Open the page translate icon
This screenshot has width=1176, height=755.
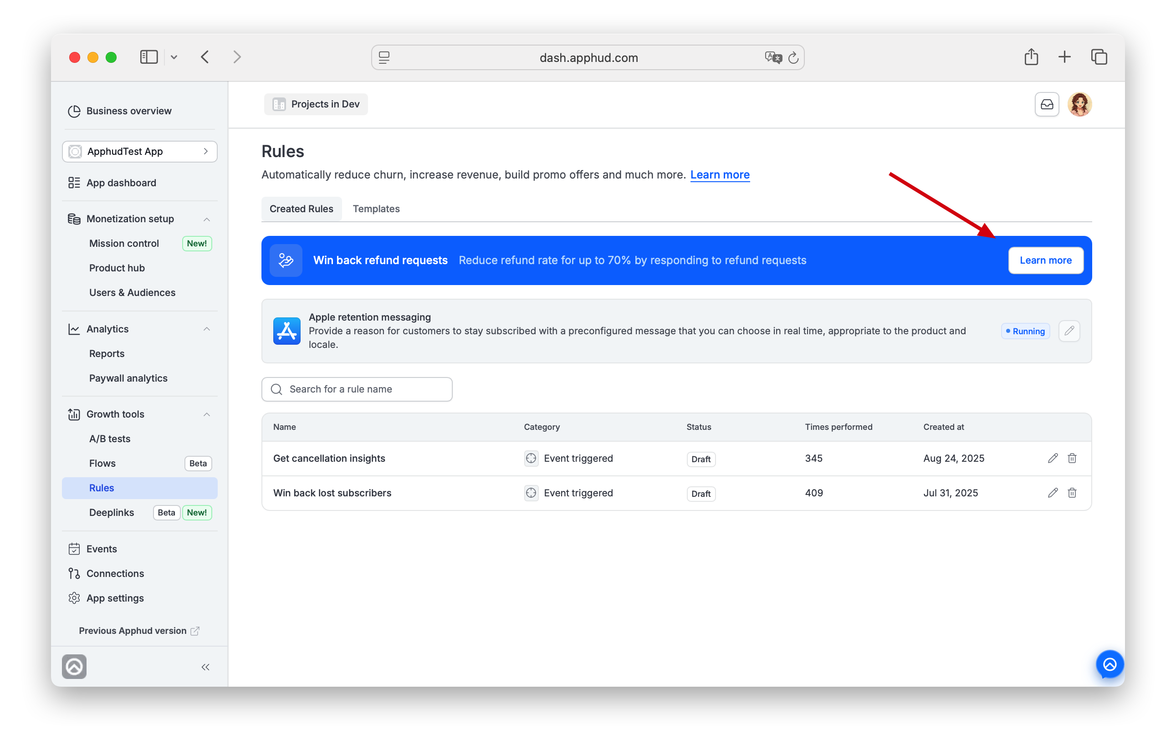772,57
